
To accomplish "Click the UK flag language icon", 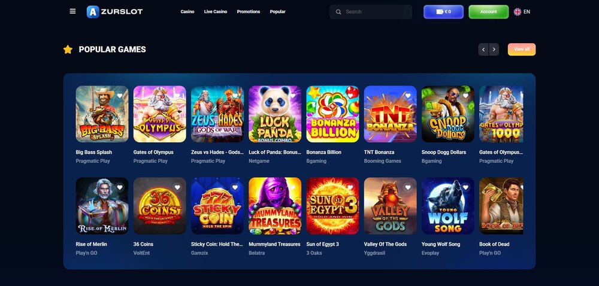I will 518,12.
